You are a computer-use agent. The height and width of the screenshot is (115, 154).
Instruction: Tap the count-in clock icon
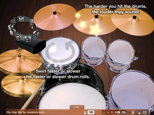116,112
